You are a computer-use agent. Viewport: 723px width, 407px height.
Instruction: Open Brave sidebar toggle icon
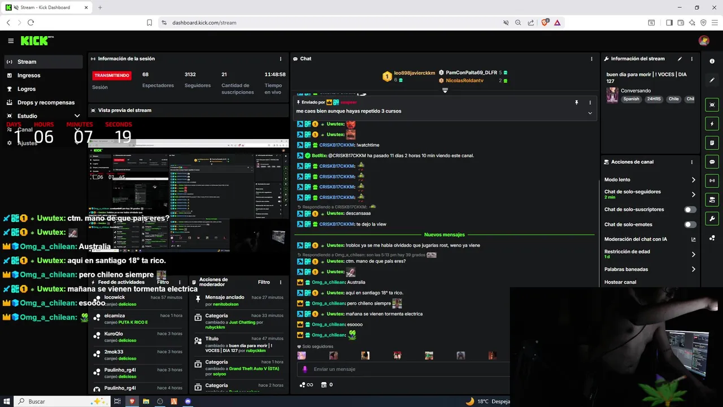(669, 23)
